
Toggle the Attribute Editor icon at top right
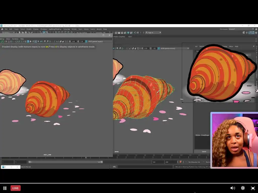[250, 33]
